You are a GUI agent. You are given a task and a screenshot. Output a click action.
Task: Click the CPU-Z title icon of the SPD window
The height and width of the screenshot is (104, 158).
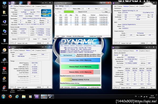[x=113, y=47]
